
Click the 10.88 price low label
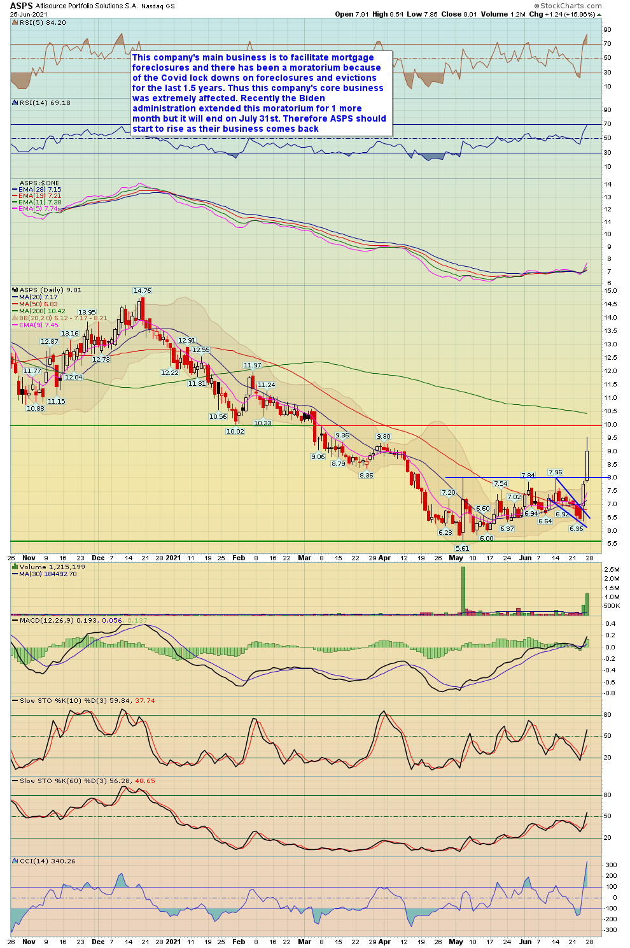36,408
